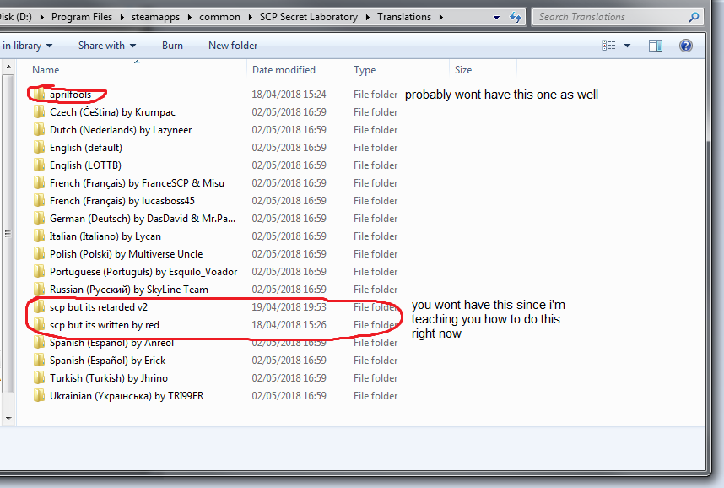The image size is (724, 488).
Task: Select 'Italian (Italiano) by Lycan' name text
Action: click(x=105, y=236)
